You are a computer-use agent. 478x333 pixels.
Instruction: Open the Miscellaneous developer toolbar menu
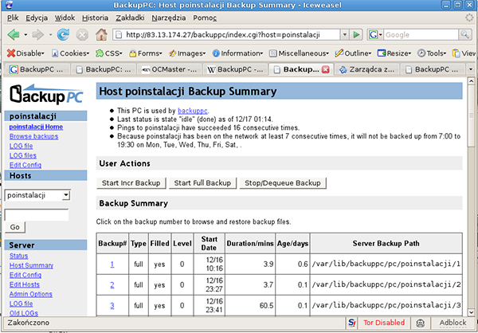[x=299, y=53]
